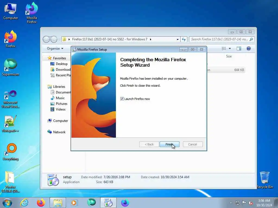Image resolution: width=278 pixels, height=208 pixels.
Task: Open the Action Center flag icon
Action: (244, 203)
